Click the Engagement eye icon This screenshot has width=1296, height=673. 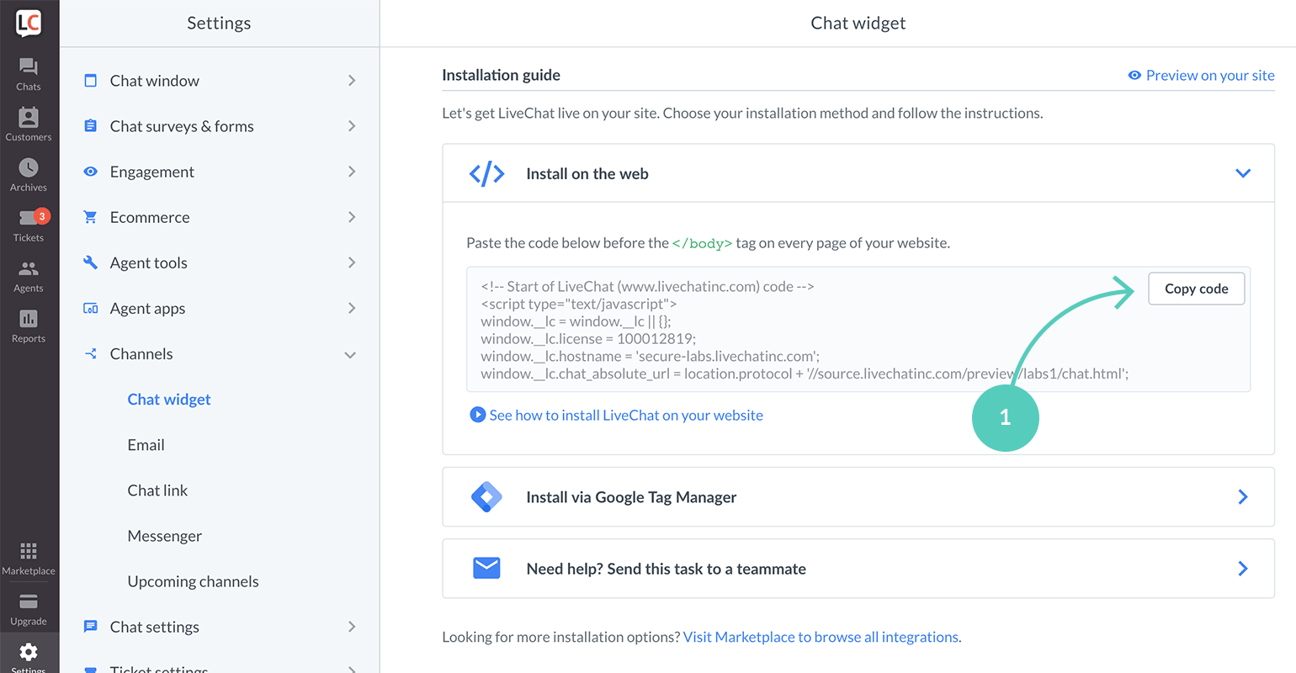(x=90, y=172)
